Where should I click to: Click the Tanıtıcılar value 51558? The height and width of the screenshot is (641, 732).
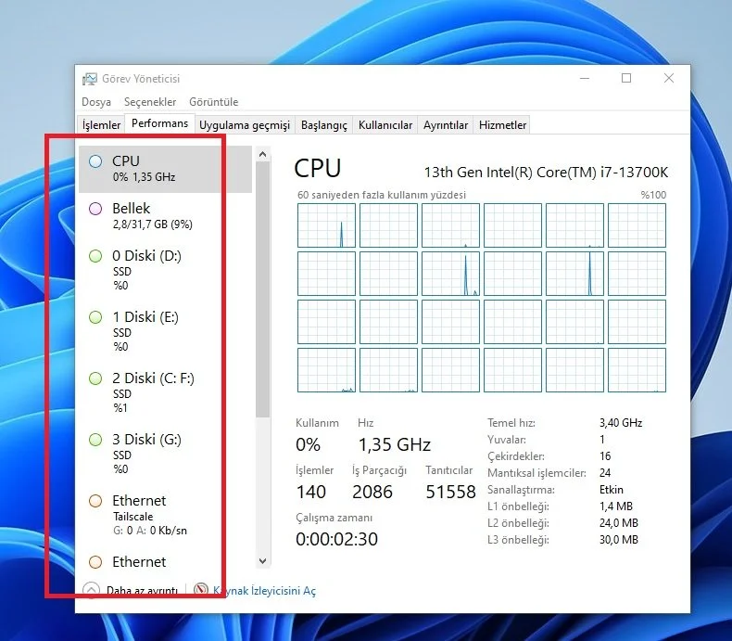[450, 492]
